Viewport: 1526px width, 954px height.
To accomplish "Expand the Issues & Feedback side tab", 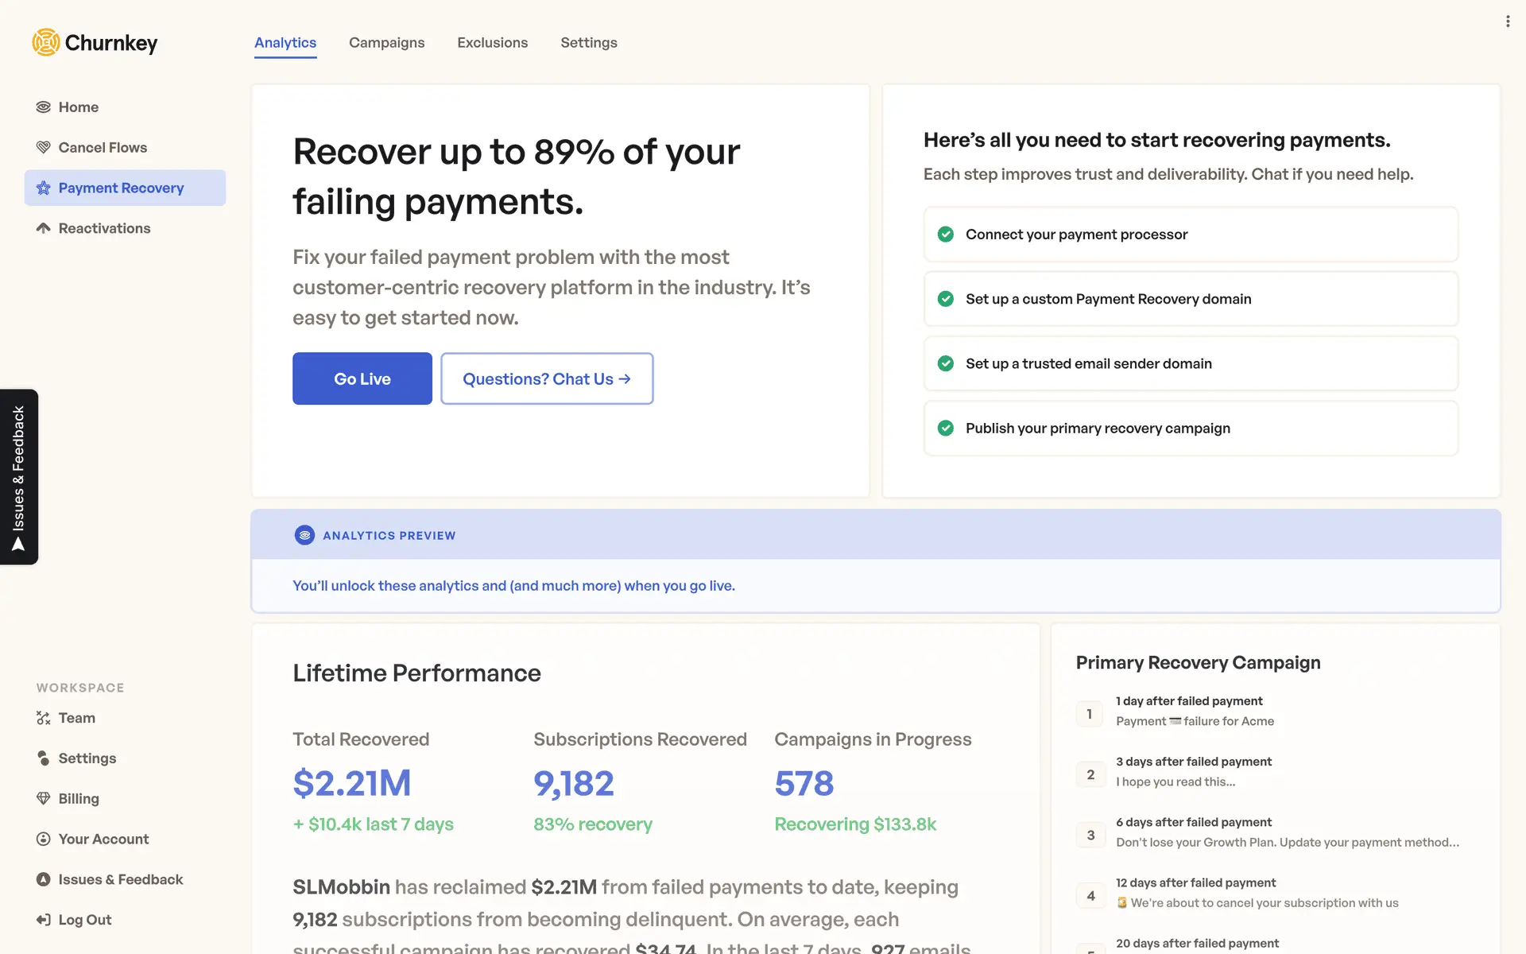I will click(19, 477).
